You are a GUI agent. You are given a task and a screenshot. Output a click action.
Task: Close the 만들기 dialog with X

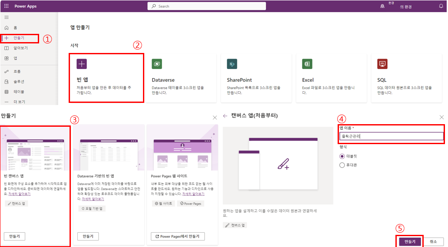215,118
